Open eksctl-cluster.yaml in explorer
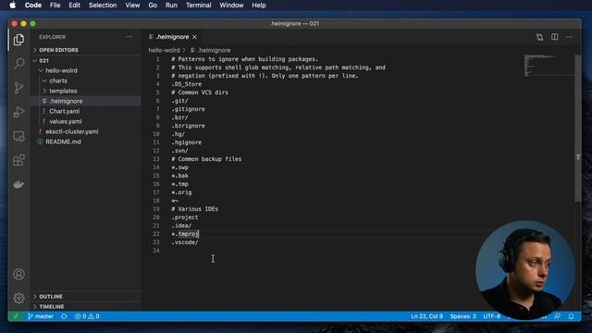Screen dimensions: 592x333 point(86,131)
